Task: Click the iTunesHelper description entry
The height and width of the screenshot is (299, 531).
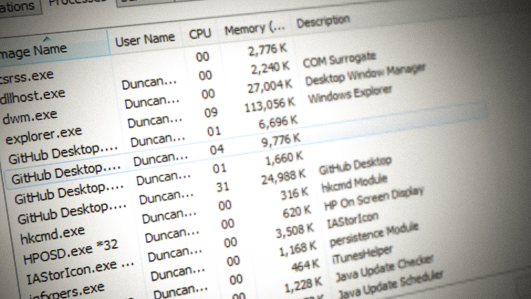Action: pyautogui.click(x=362, y=255)
